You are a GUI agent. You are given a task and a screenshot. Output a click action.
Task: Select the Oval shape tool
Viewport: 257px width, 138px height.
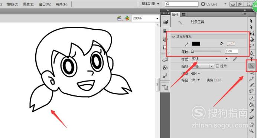point(251,72)
